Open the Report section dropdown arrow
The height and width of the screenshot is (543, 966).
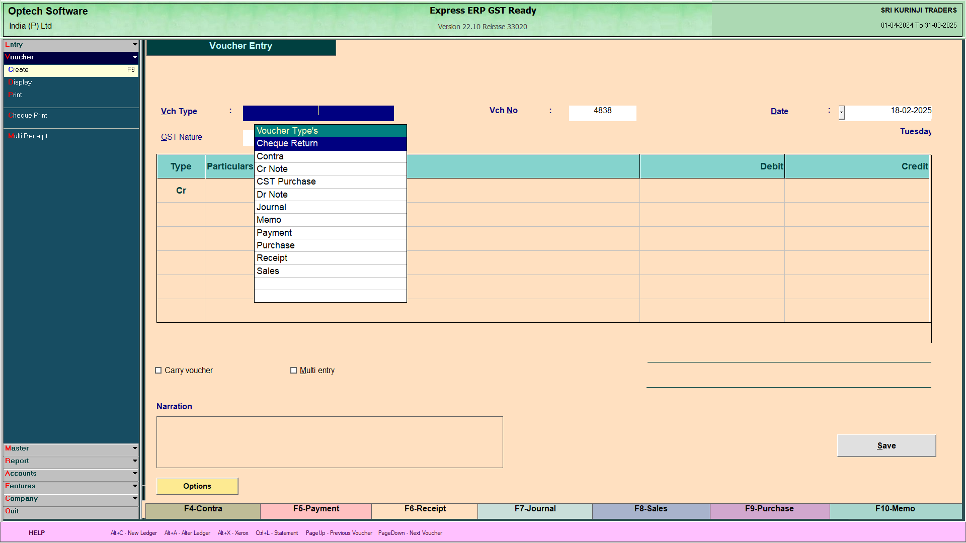point(134,461)
